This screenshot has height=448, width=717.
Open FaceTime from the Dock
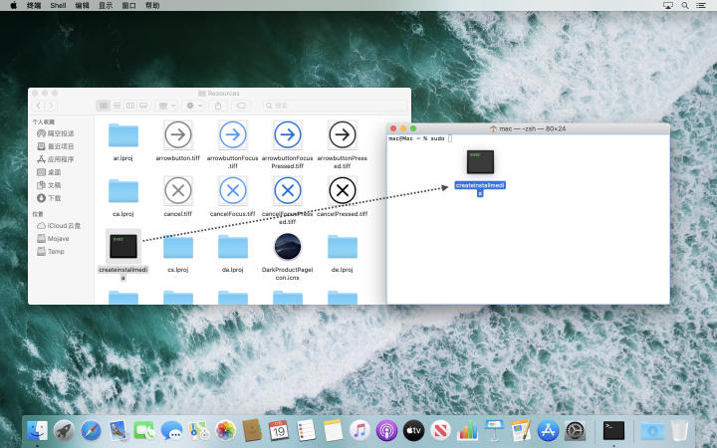(x=144, y=431)
